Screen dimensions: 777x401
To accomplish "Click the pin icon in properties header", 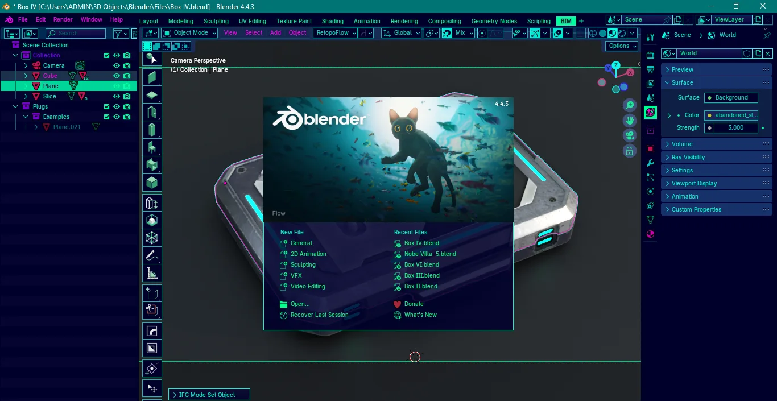I will 767,35.
